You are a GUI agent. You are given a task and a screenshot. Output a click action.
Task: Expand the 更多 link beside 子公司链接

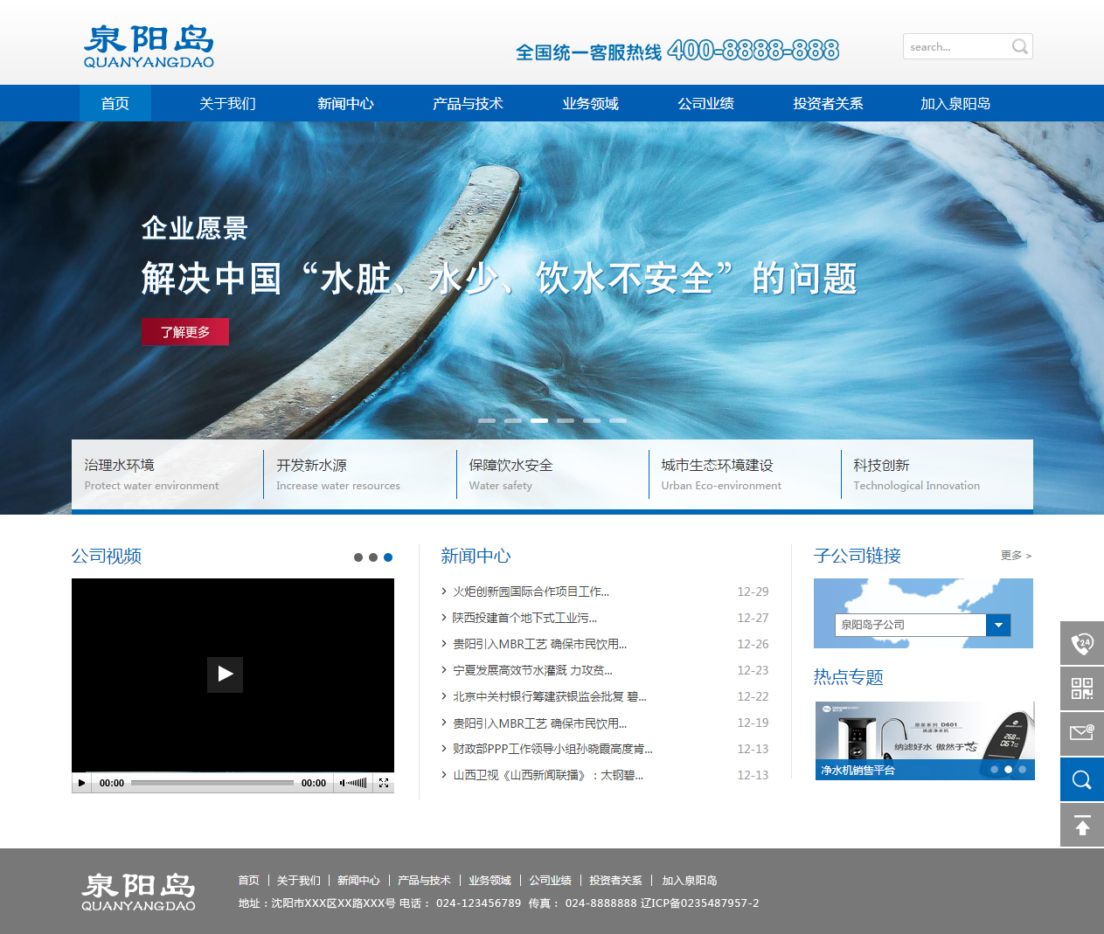pyautogui.click(x=1016, y=556)
